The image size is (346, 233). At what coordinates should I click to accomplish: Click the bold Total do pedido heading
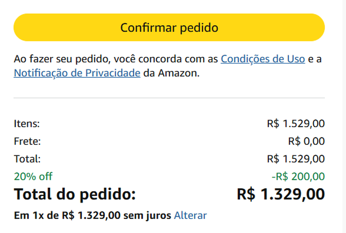pyautogui.click(x=75, y=194)
